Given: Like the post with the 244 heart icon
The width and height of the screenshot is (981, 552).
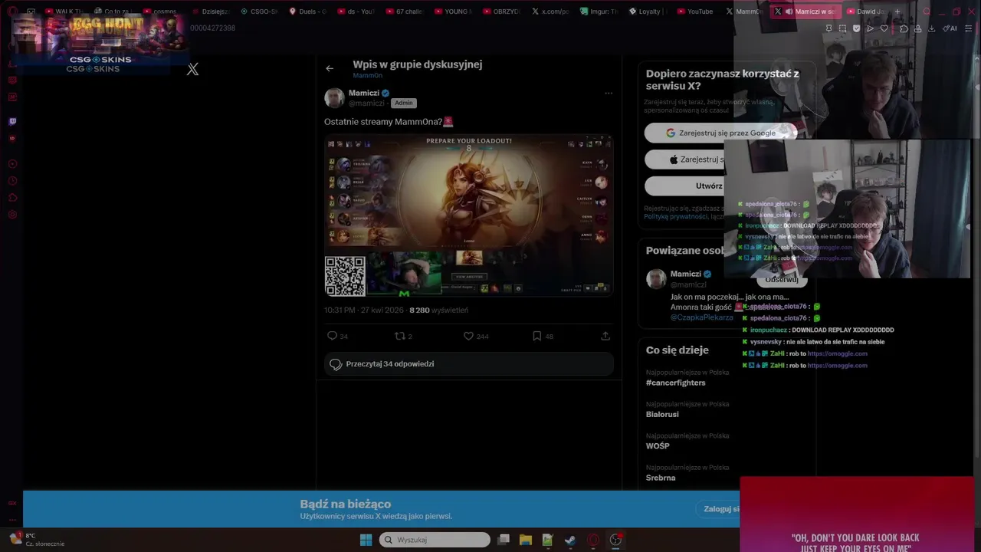Looking at the screenshot, I should [x=468, y=336].
